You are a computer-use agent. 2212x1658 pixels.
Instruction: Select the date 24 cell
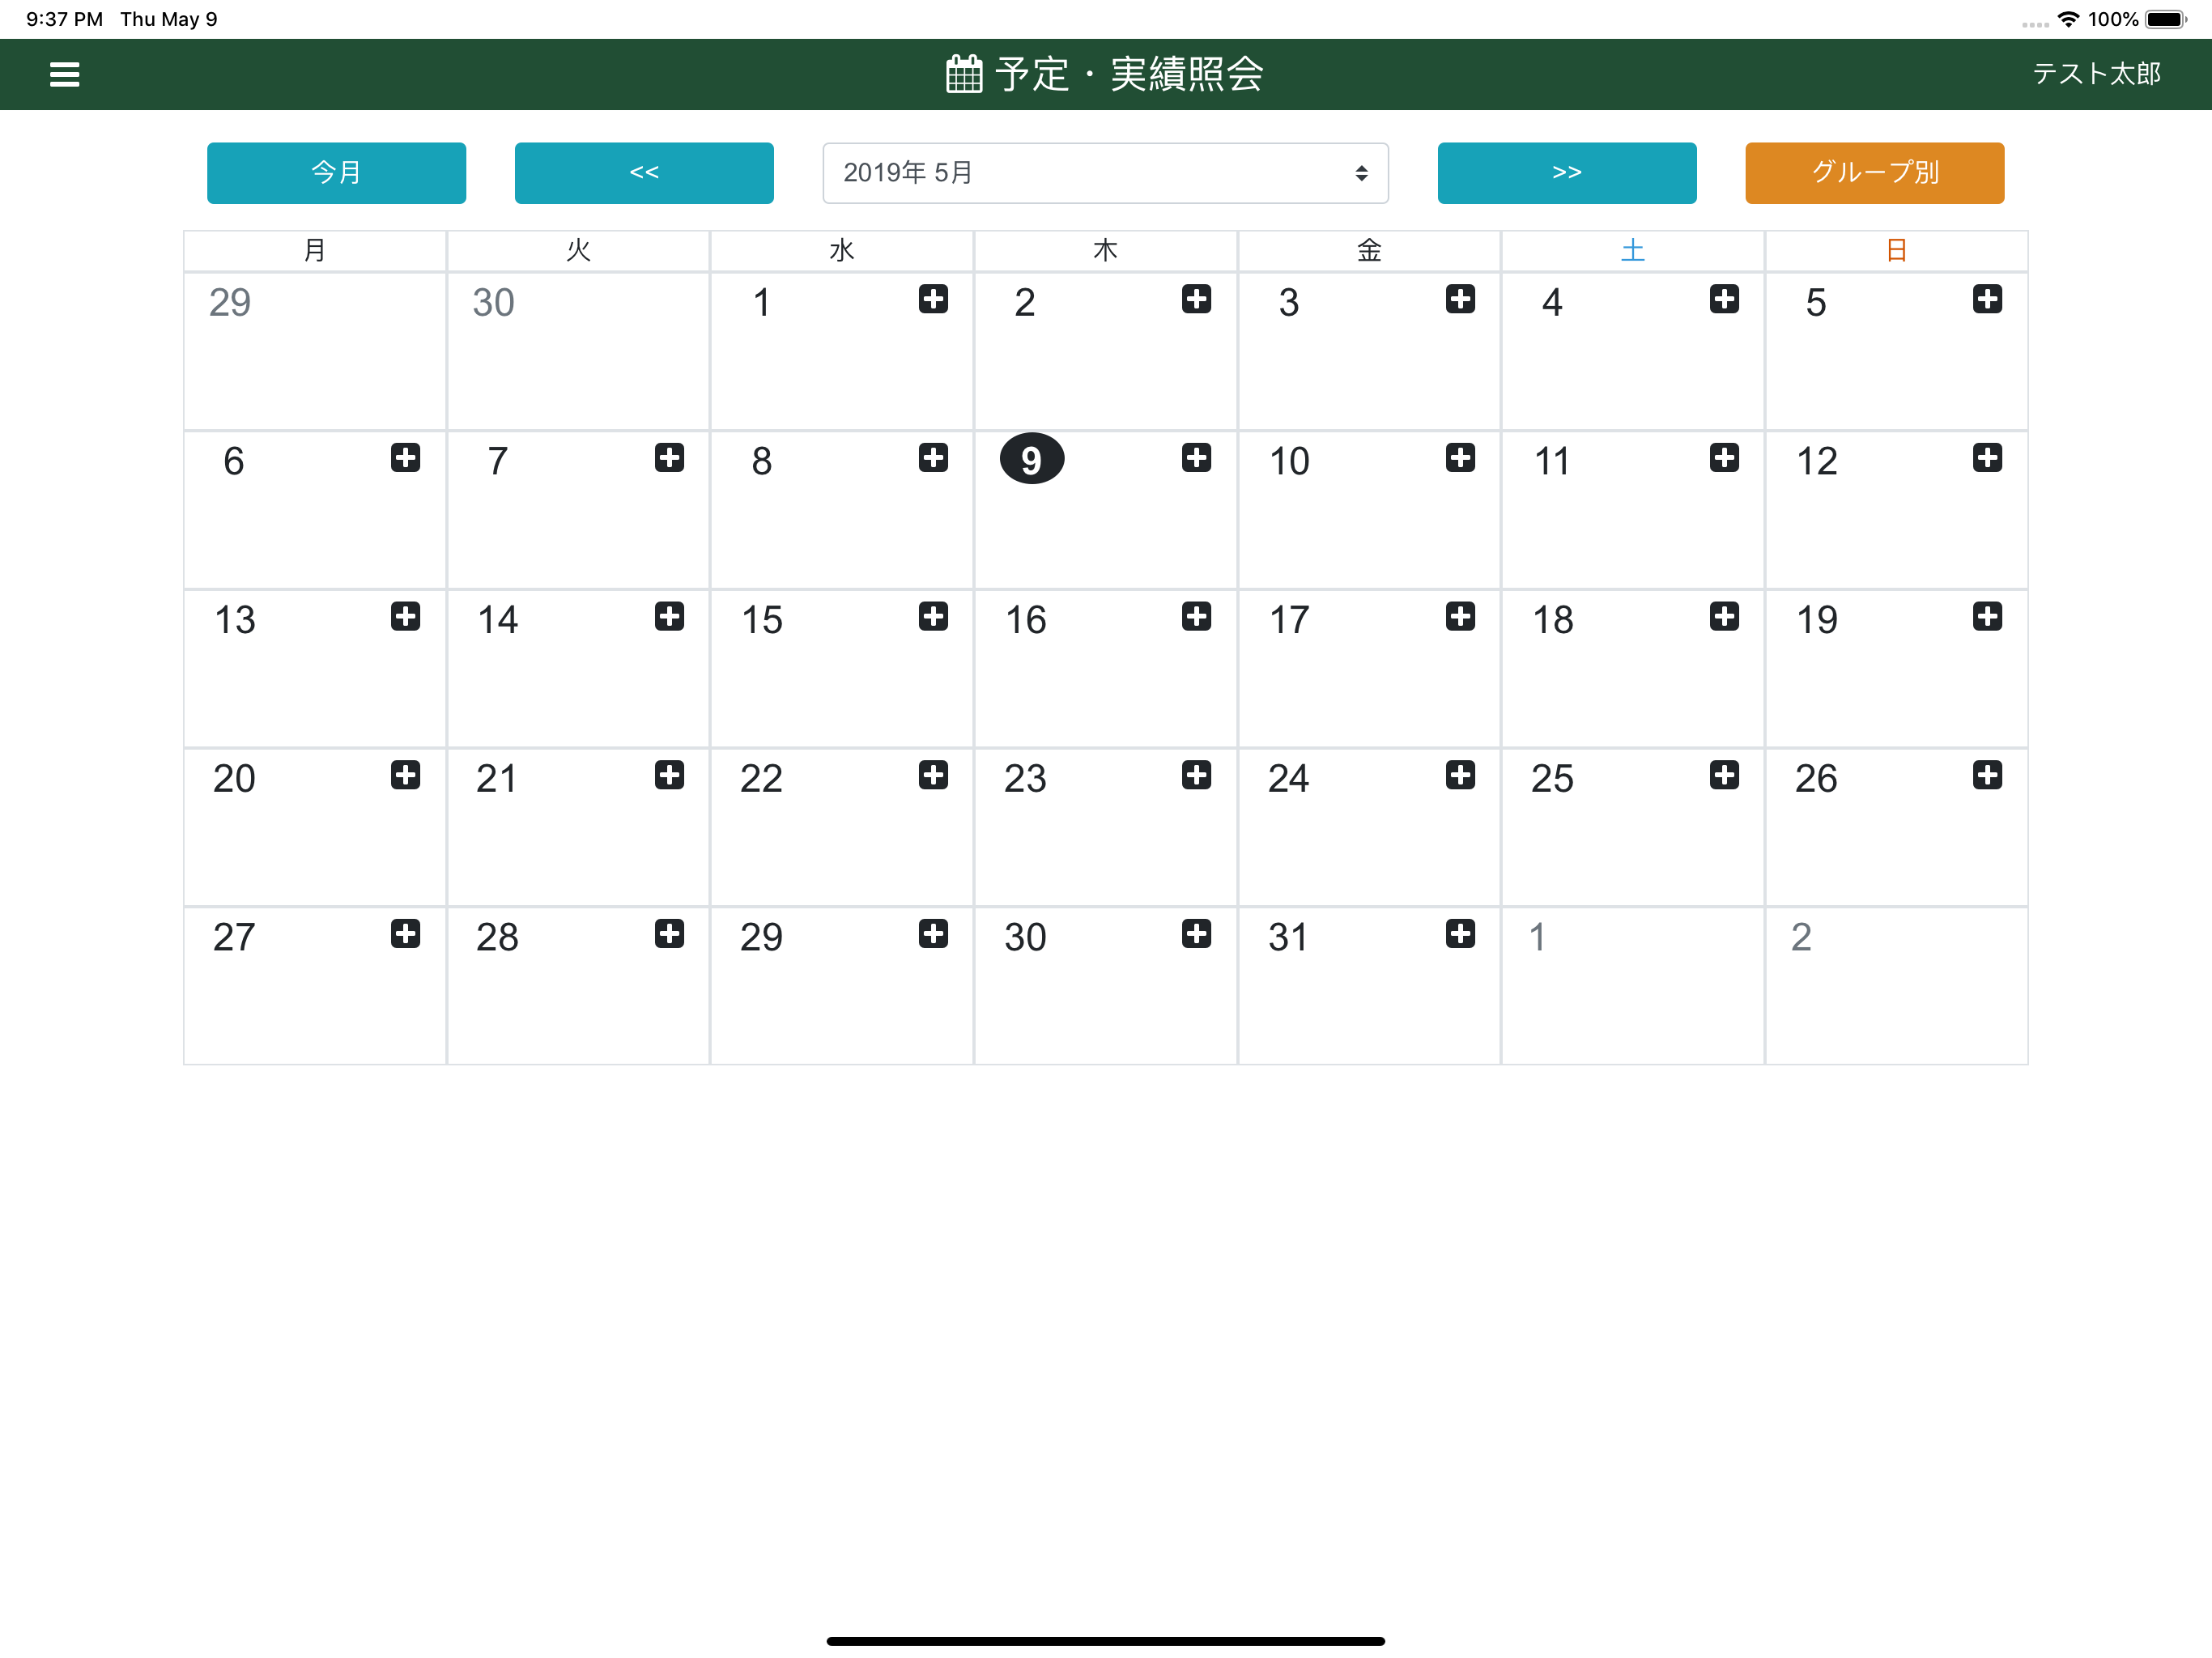(1369, 827)
